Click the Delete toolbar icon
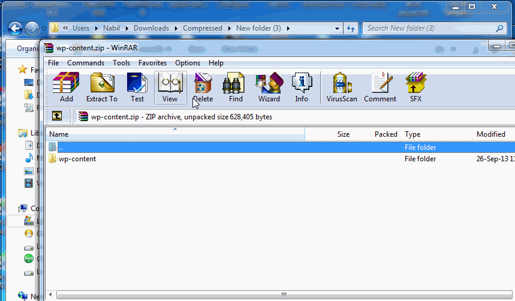515x301 pixels. tap(203, 87)
